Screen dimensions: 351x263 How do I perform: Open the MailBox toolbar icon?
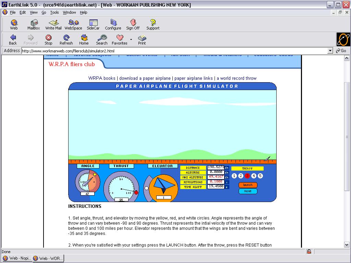pyautogui.click(x=34, y=24)
